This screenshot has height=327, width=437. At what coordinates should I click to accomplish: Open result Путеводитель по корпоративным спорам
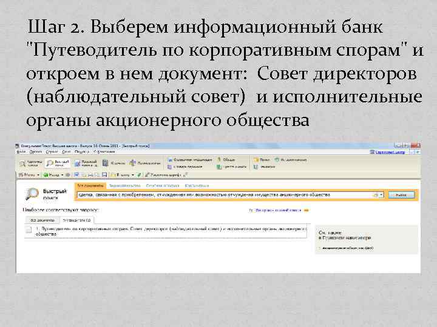[171, 231]
